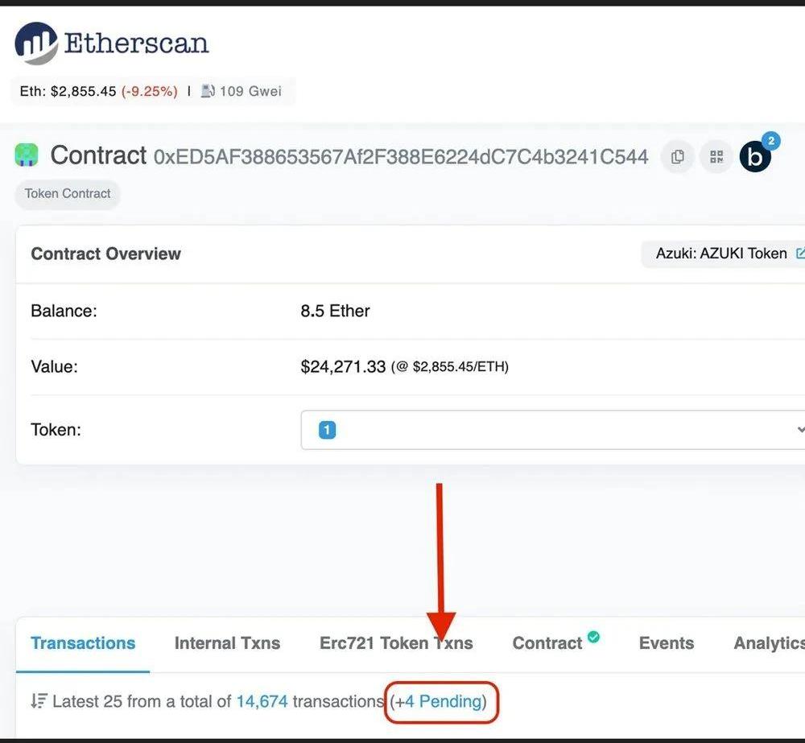The height and width of the screenshot is (743, 805).
Task: Click the Token Contract tag
Action: point(68,193)
